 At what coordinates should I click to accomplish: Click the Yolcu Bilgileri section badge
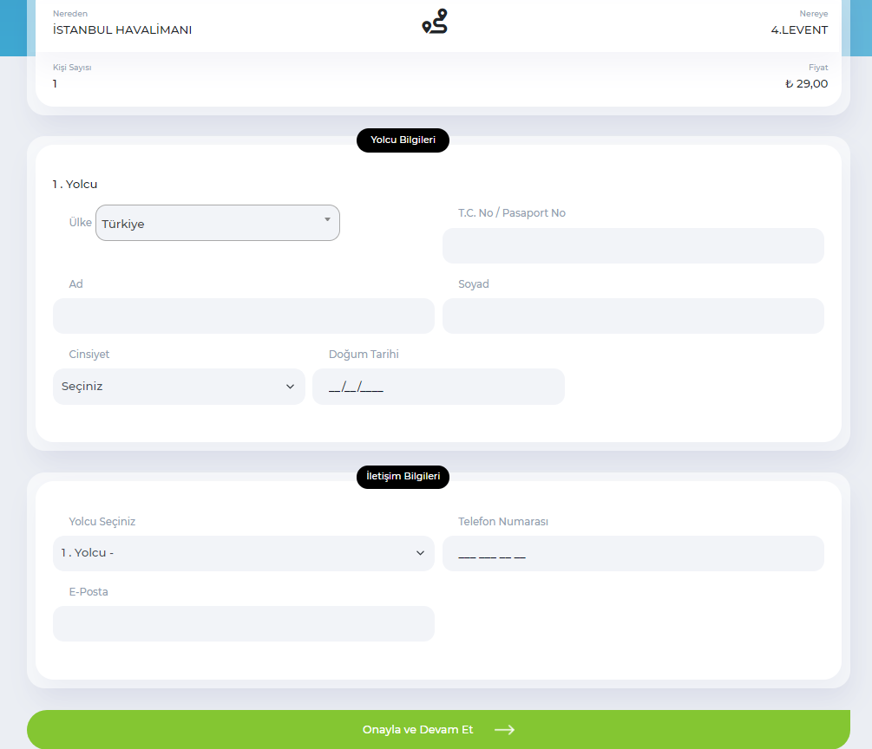pyautogui.click(x=403, y=140)
